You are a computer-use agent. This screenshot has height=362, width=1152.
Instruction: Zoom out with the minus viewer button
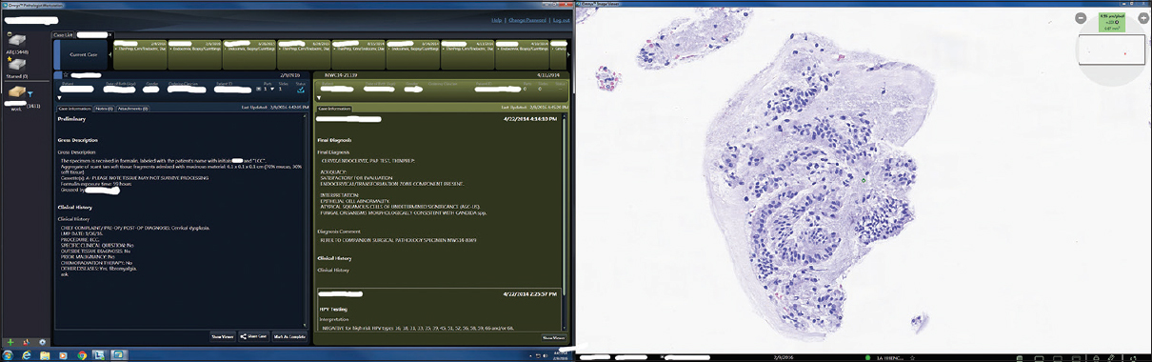pos(1081,18)
